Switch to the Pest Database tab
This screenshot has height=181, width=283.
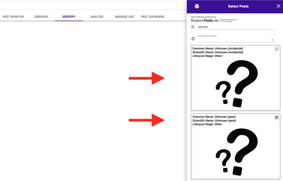pos(152,17)
